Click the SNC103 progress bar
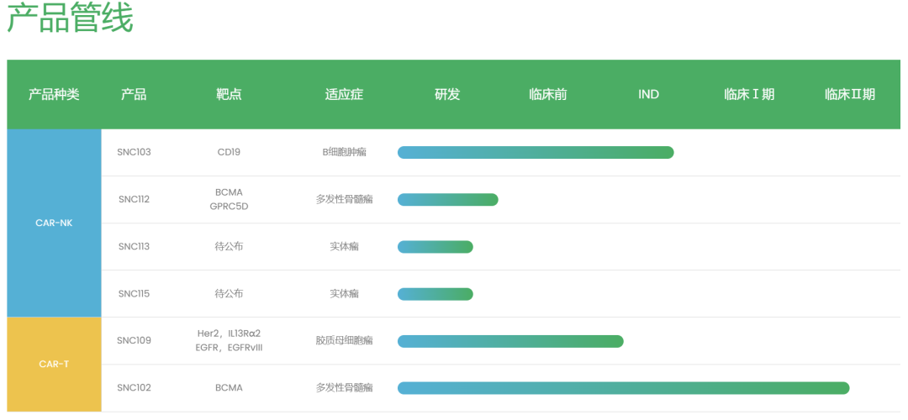The height and width of the screenshot is (420, 908). pyautogui.click(x=536, y=153)
